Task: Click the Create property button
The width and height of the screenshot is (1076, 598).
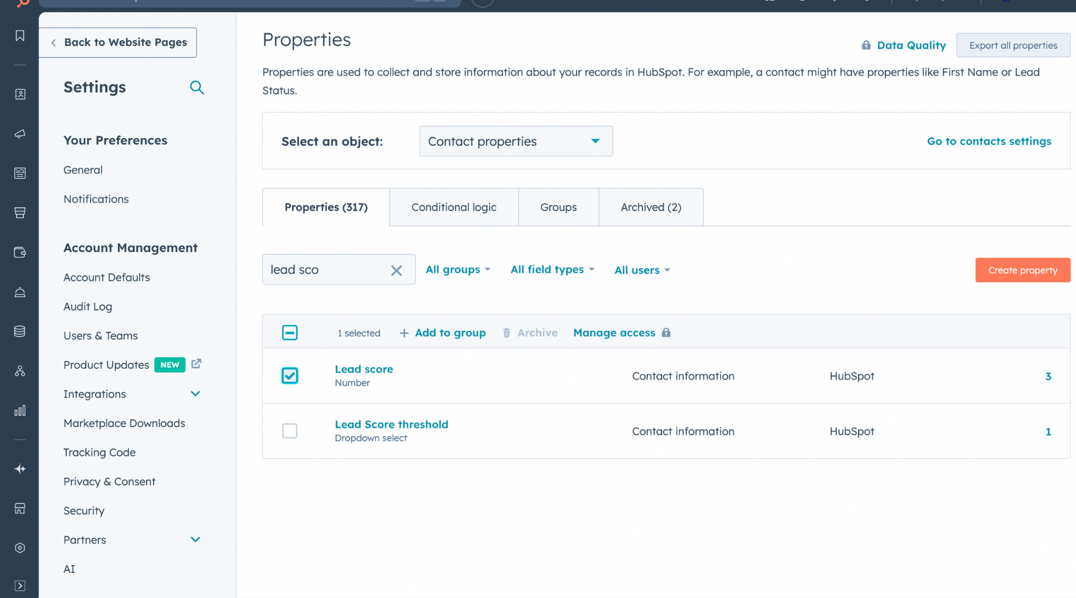Action: (1022, 269)
